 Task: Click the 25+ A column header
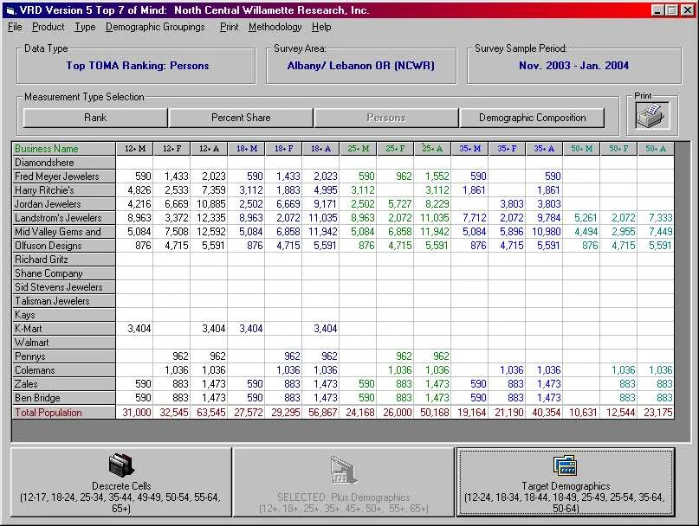tap(432, 149)
